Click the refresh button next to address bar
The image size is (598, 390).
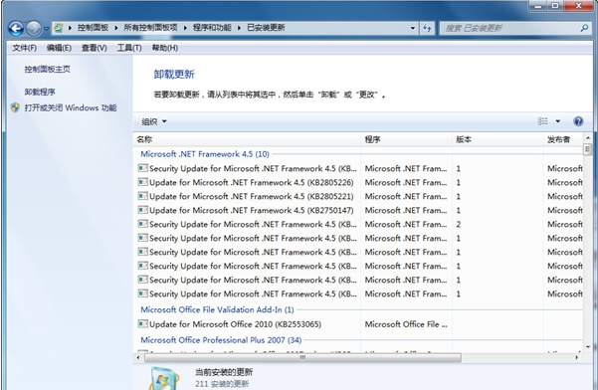(427, 28)
